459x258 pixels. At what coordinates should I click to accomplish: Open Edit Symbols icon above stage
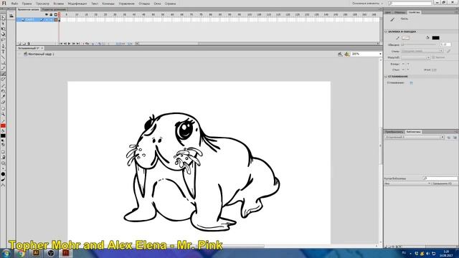coord(347,54)
